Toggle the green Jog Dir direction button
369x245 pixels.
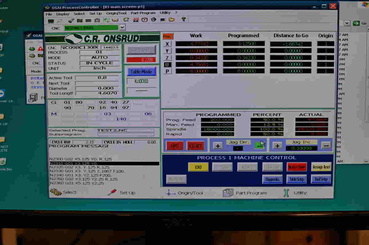point(259,145)
